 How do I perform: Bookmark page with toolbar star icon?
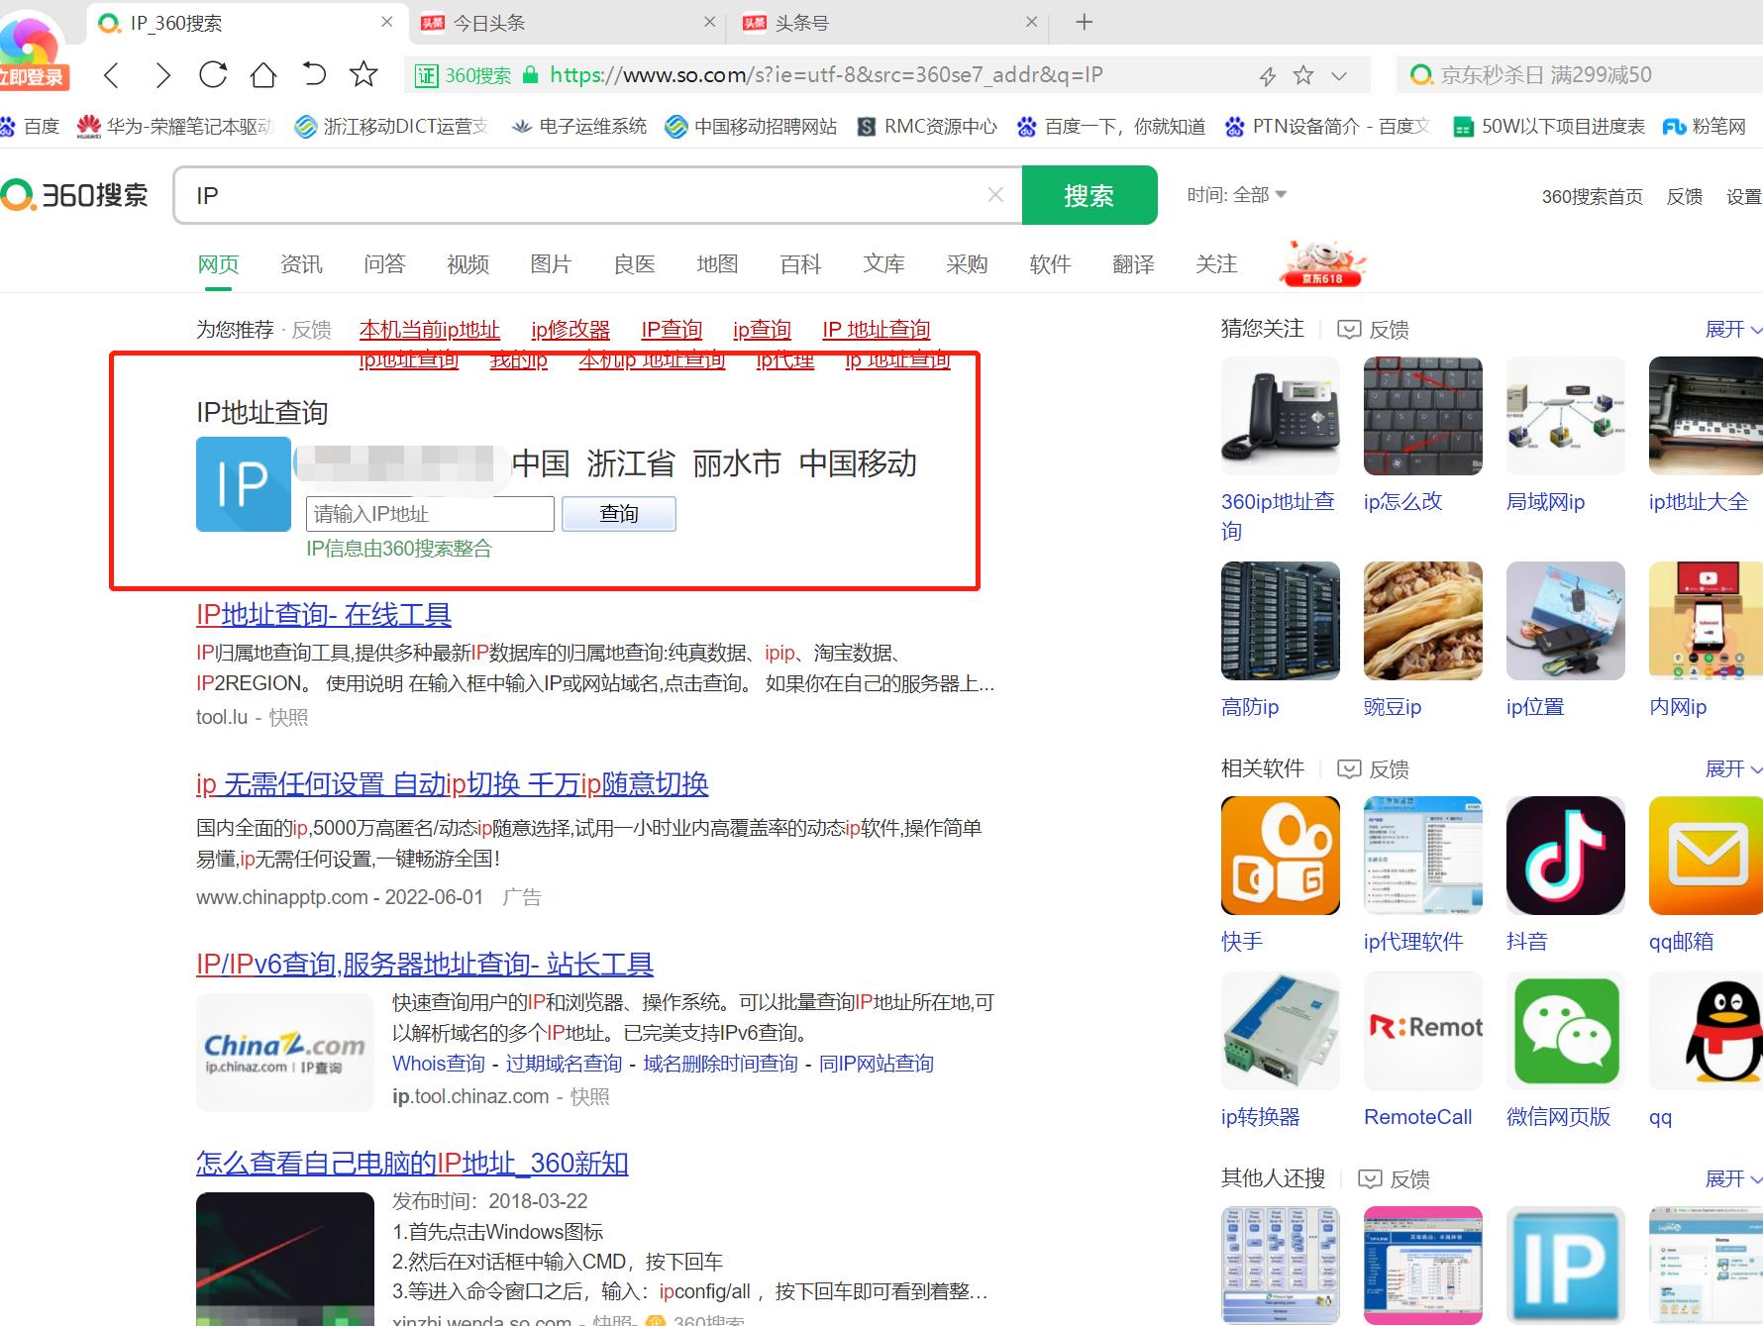click(363, 75)
